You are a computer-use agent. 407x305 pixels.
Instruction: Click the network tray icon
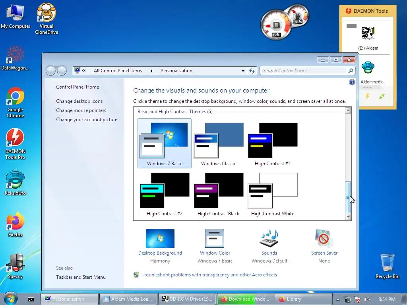click(347, 299)
